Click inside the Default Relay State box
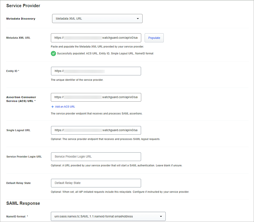 click(x=96, y=183)
